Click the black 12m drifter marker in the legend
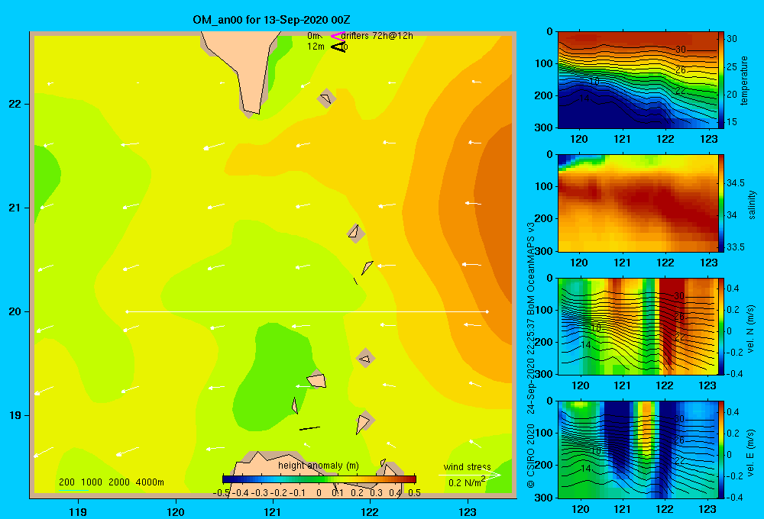Viewport: 764px width, 519px height. click(338, 47)
